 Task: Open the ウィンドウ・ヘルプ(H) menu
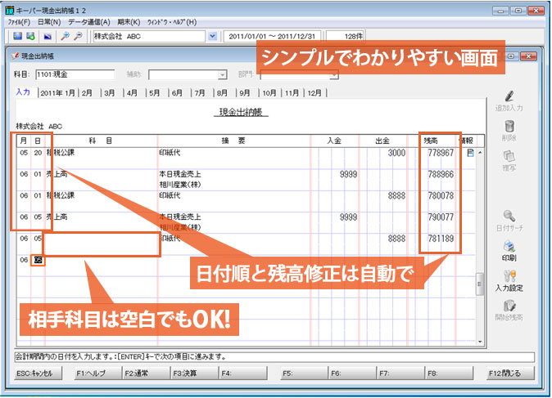[x=172, y=22]
